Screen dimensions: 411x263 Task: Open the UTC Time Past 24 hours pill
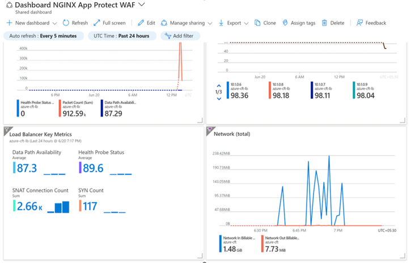coord(122,36)
